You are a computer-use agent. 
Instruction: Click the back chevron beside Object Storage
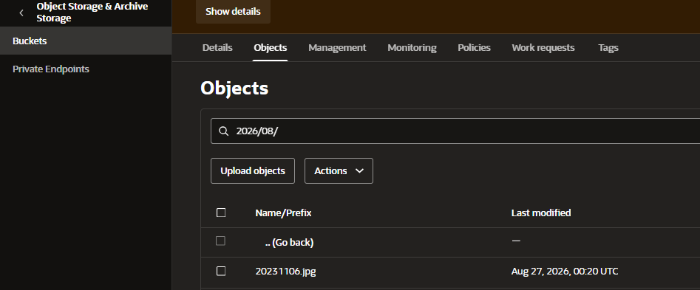point(21,13)
